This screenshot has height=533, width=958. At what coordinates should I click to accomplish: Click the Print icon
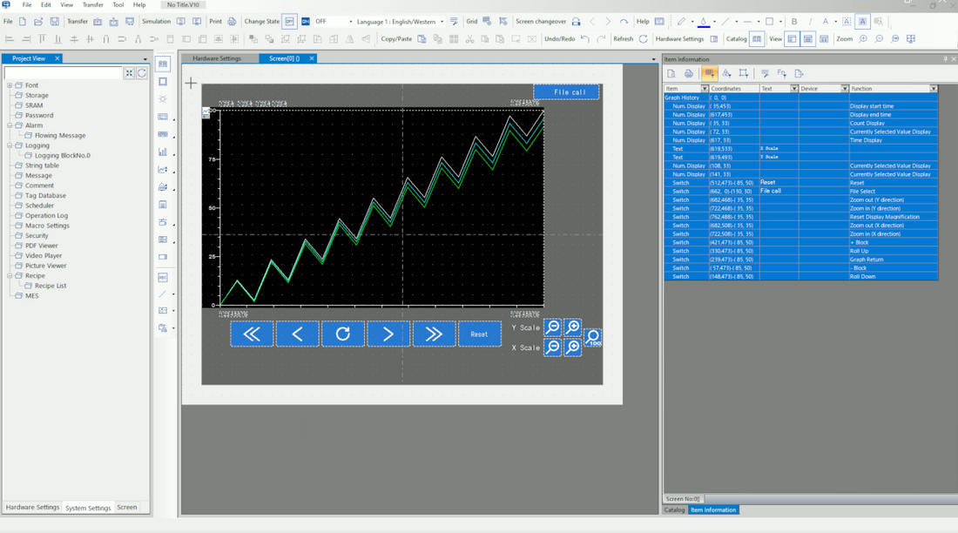pos(232,22)
